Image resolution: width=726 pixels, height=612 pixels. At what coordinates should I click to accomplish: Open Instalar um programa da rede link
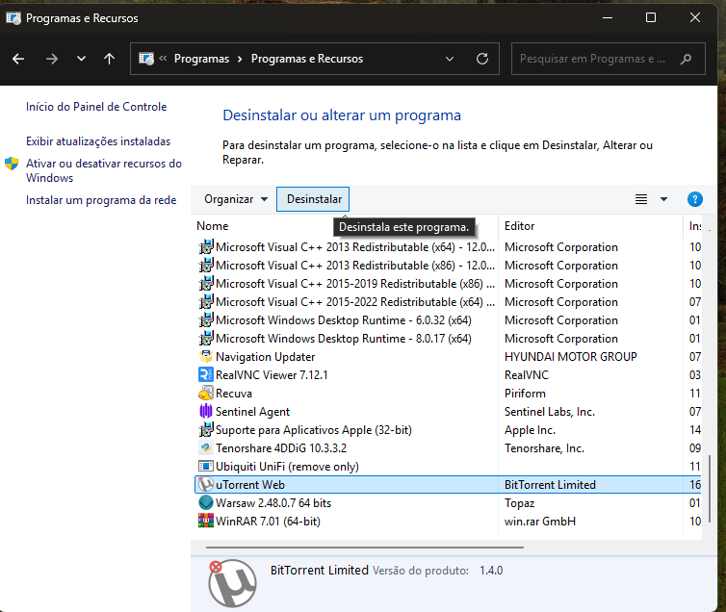click(x=101, y=200)
